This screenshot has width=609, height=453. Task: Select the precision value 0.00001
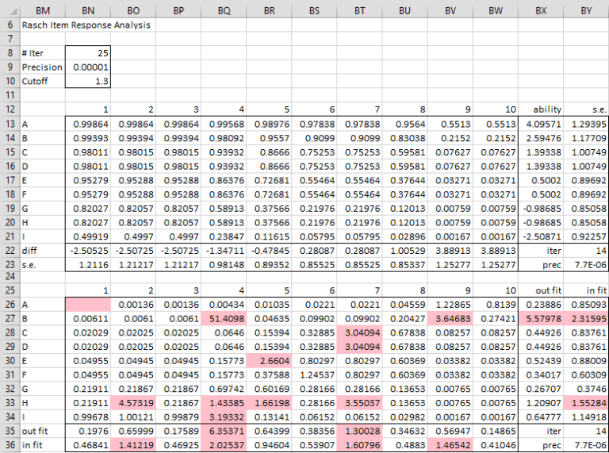[x=88, y=67]
